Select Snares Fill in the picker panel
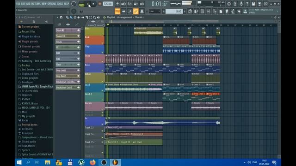 click(x=68, y=36)
